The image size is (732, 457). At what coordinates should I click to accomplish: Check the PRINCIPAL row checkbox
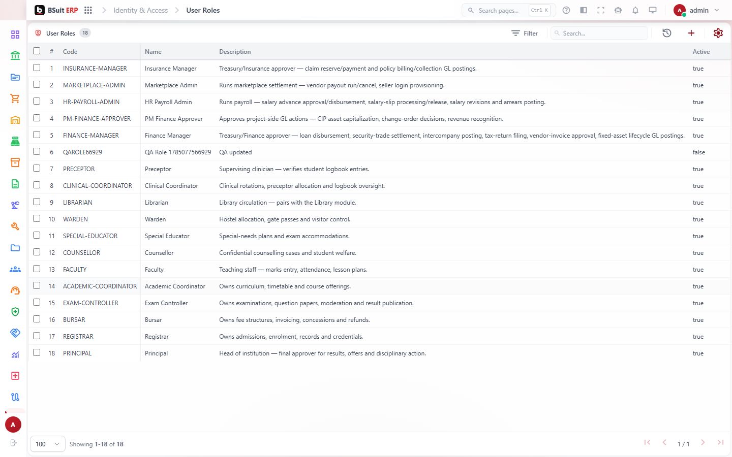click(x=37, y=352)
